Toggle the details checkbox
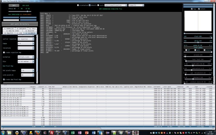Viewport: 216px width, 135px height. pos(90,5)
